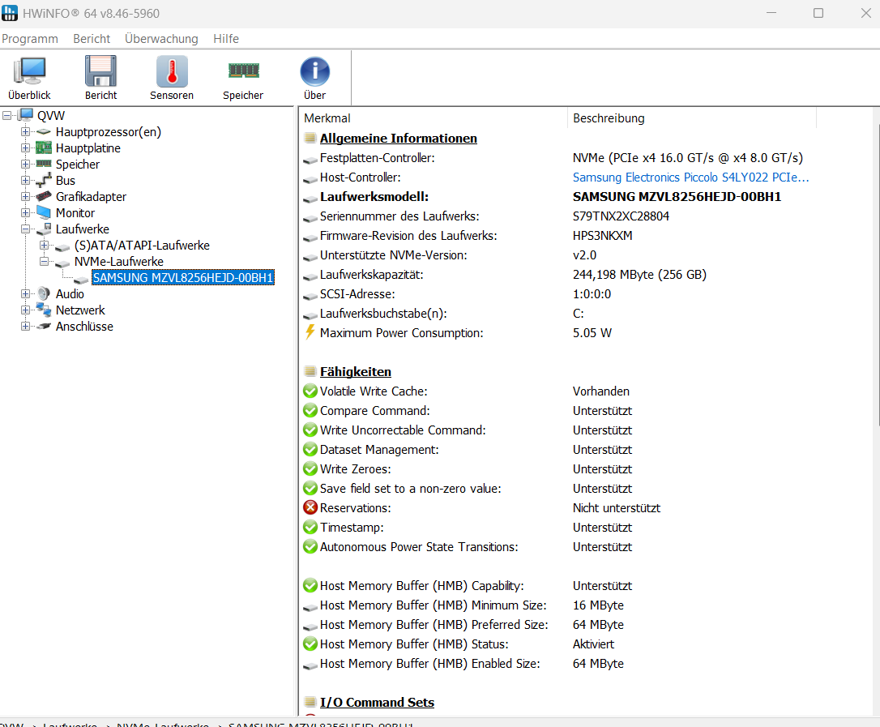Click the Hauptplatine motherboard icon
The width and height of the screenshot is (880, 727).
[x=44, y=148]
